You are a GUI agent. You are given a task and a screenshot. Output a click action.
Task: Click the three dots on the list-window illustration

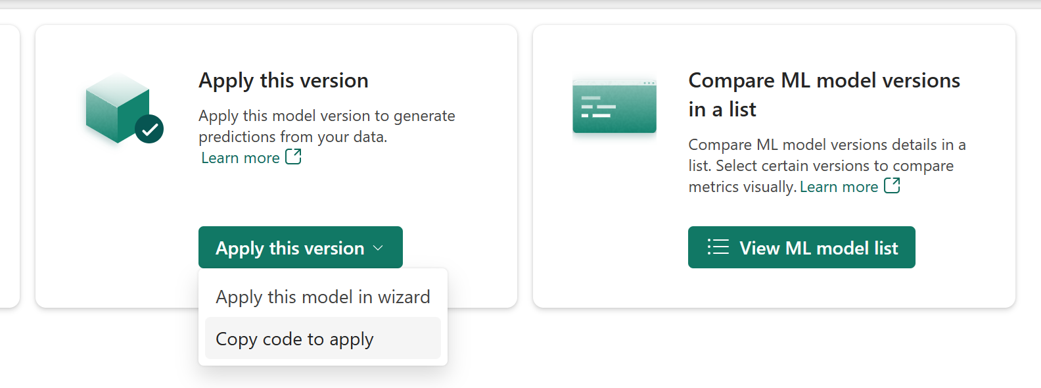pos(649,83)
